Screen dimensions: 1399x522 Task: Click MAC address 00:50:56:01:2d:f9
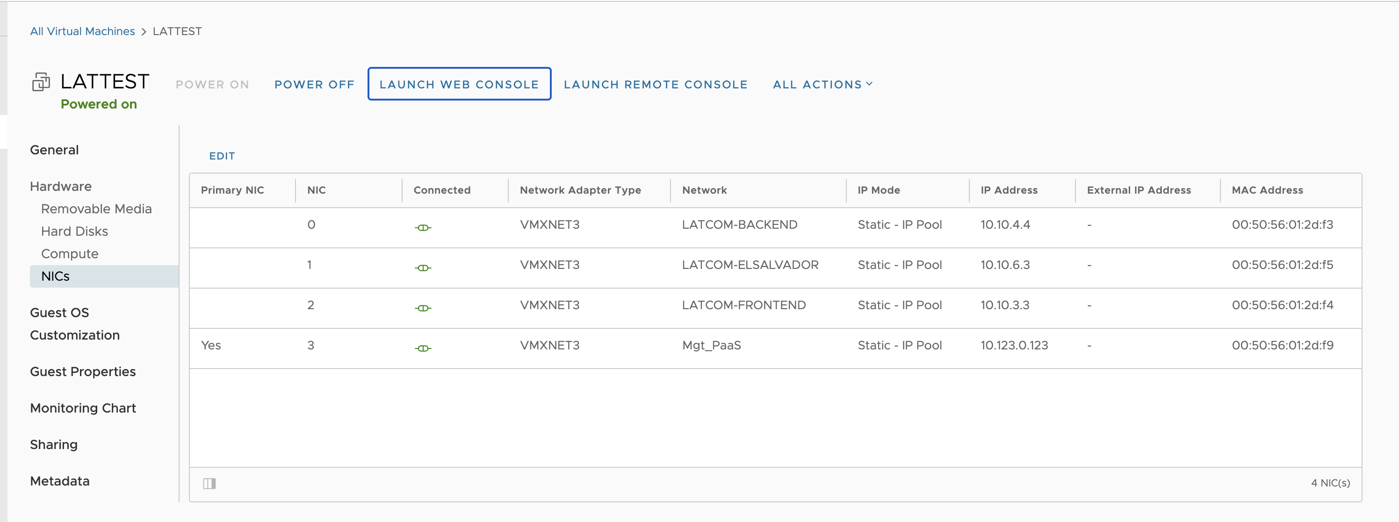pos(1282,345)
